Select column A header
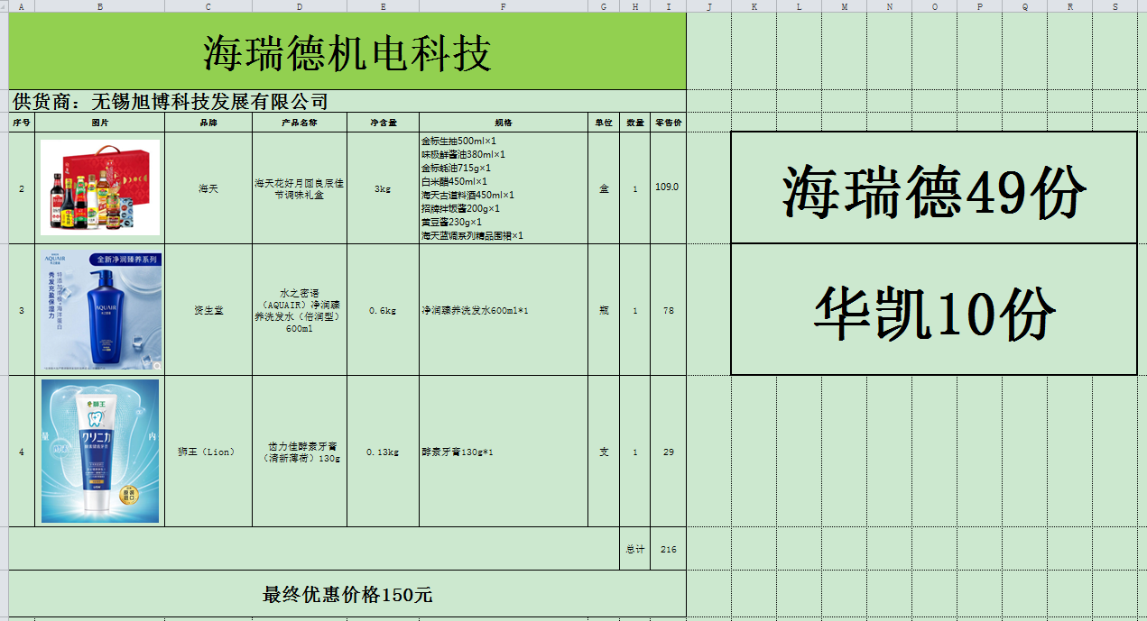Screen dimensions: 1147x621 (22, 6)
